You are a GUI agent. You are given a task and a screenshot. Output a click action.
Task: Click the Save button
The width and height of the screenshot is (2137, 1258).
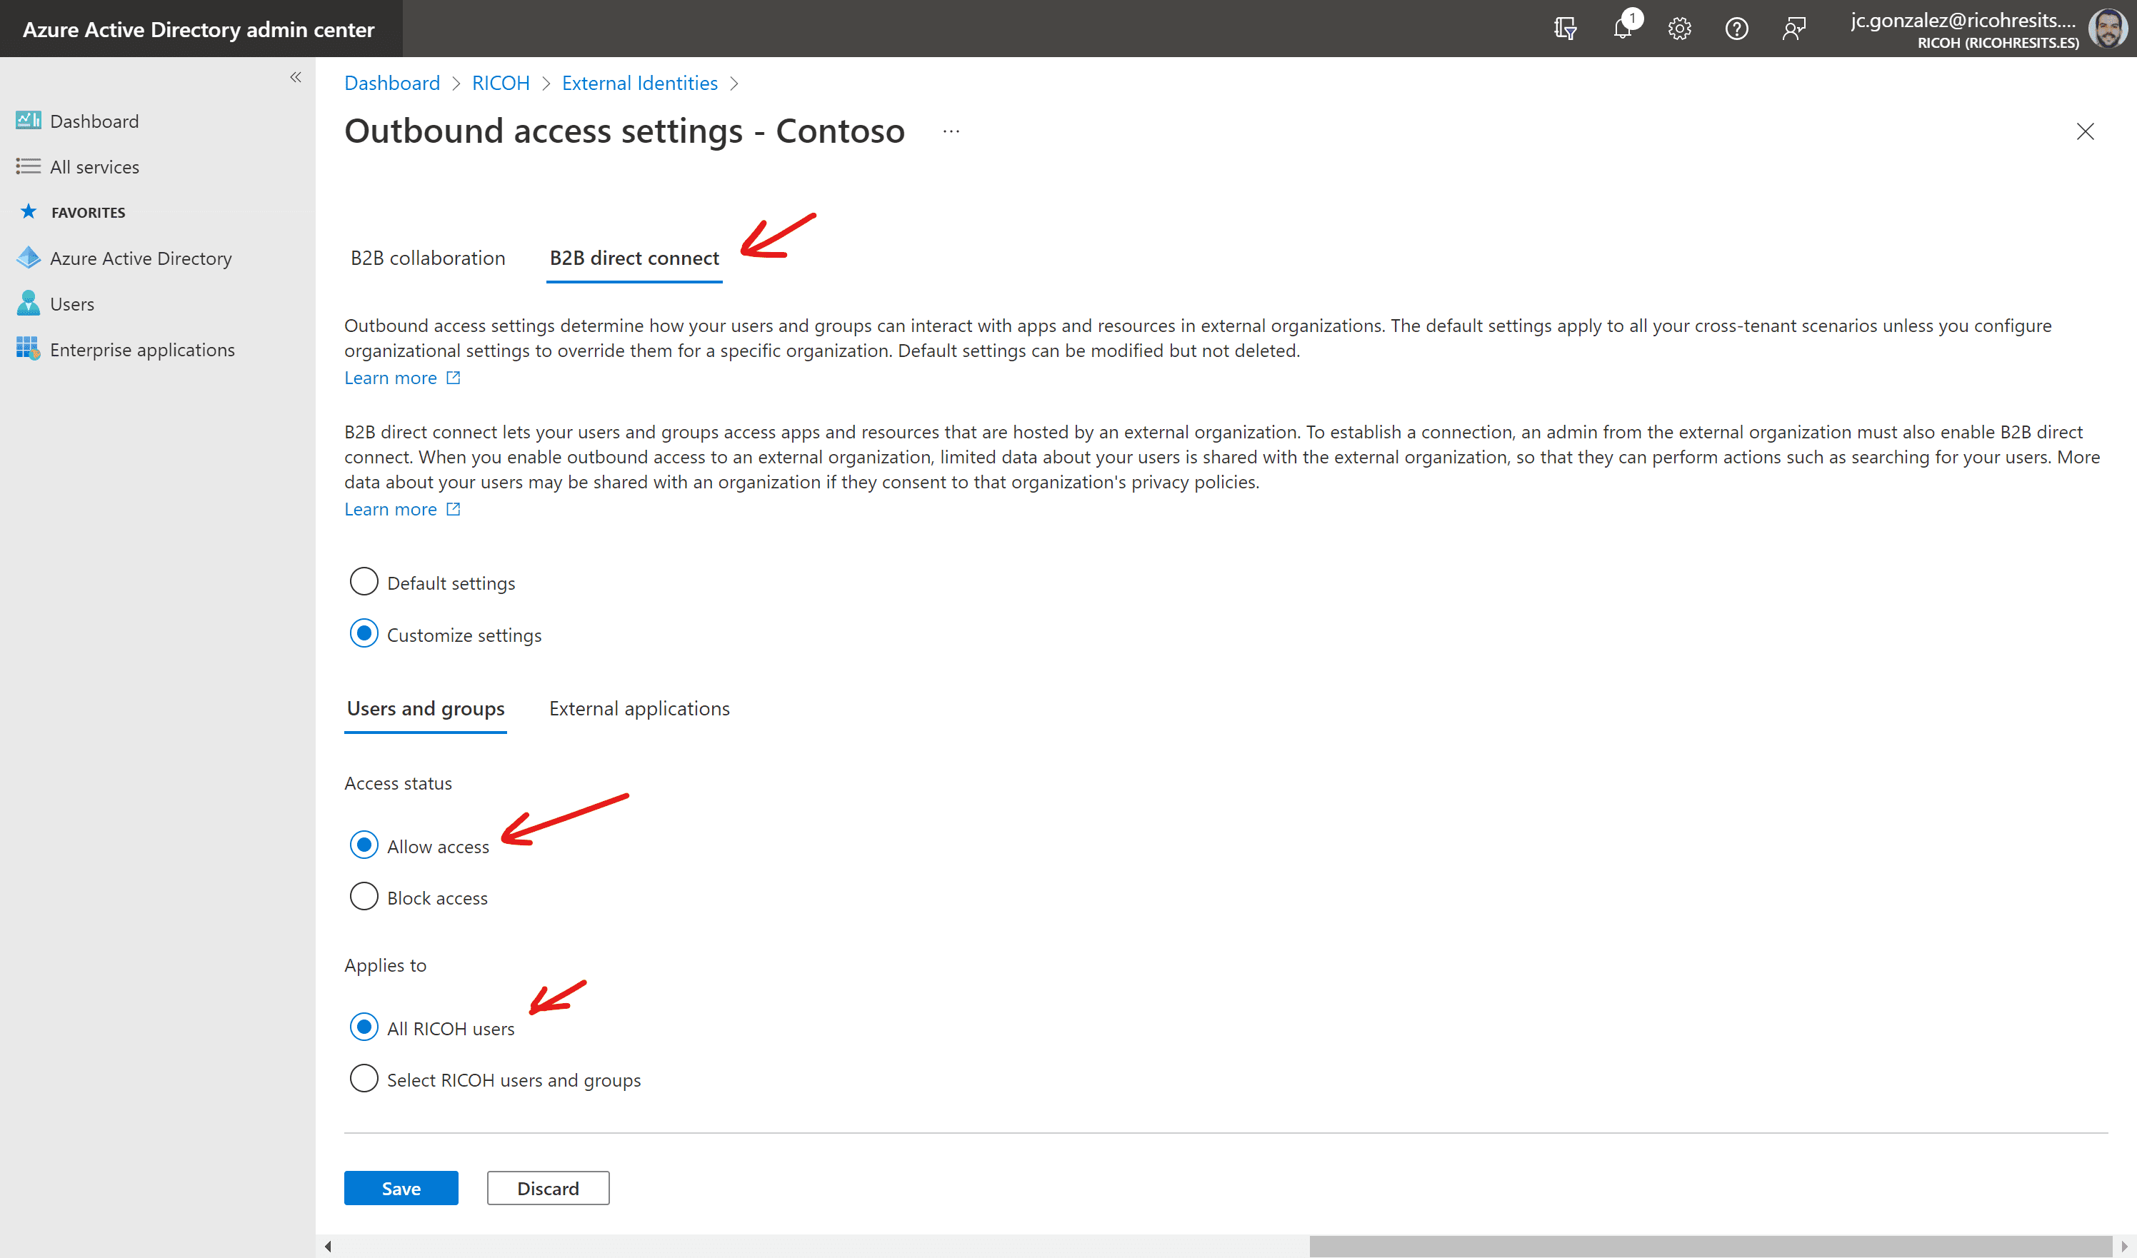click(x=401, y=1187)
